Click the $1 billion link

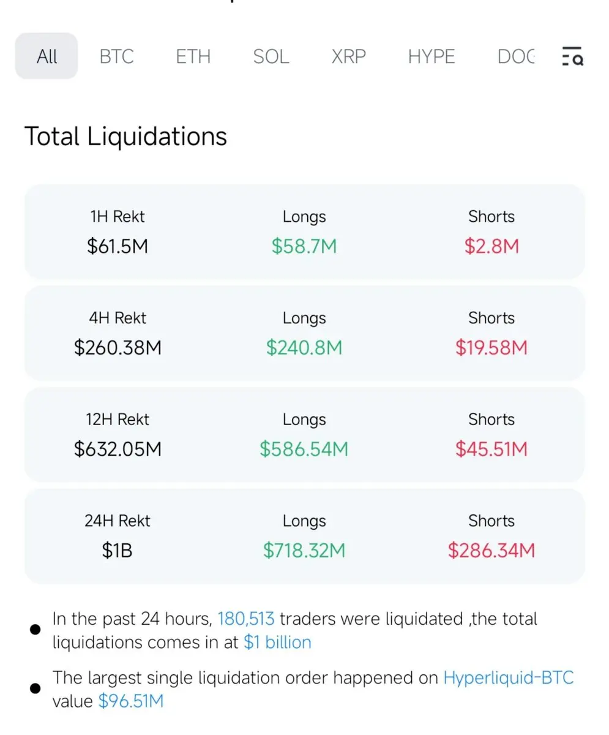(277, 643)
